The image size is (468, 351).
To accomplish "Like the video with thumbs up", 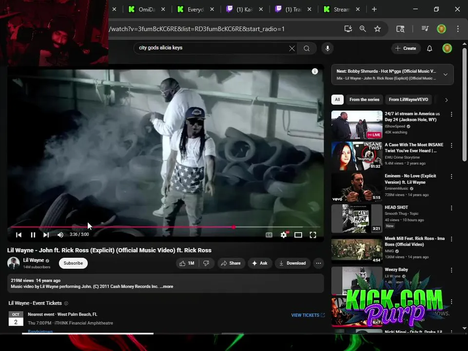I will click(187, 263).
